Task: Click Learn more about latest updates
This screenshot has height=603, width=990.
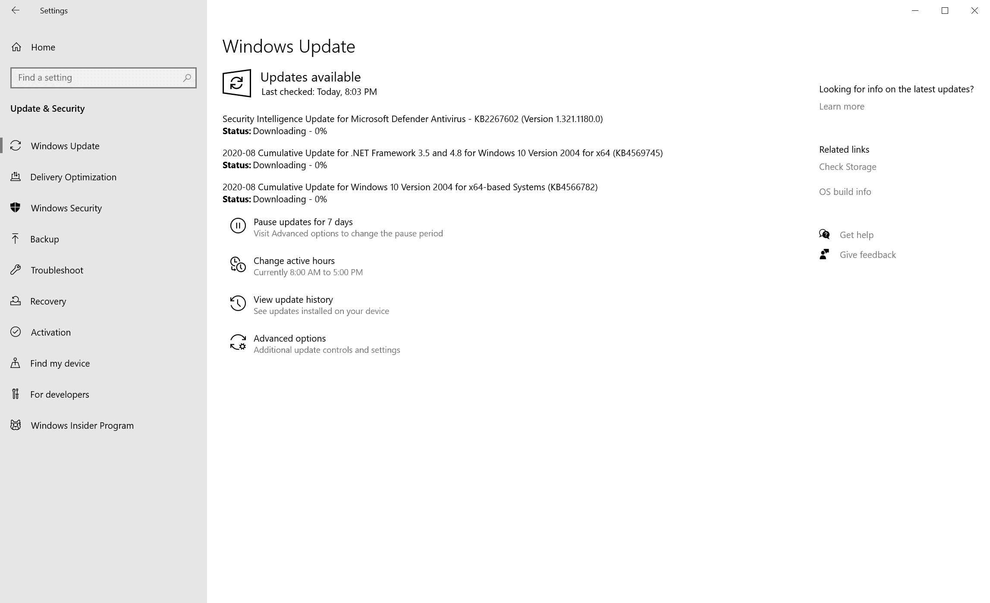Action: pos(842,106)
